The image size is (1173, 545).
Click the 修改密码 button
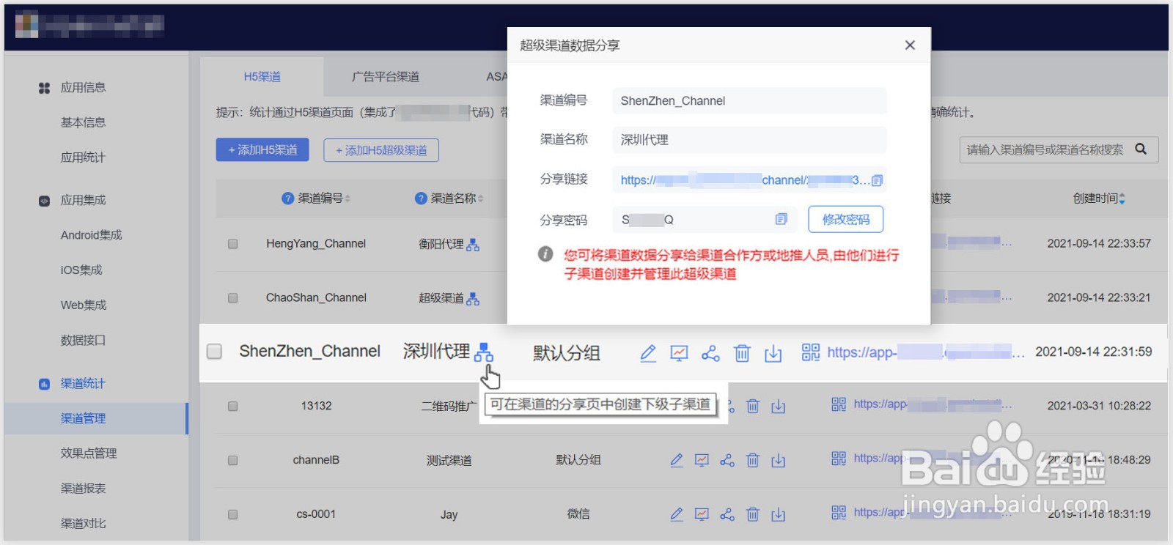tap(845, 219)
